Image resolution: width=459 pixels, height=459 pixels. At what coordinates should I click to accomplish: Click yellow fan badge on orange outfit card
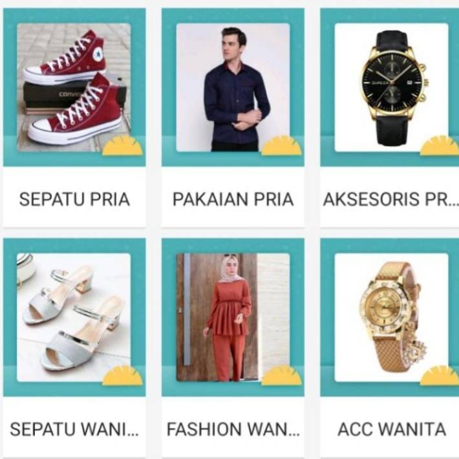pos(281,375)
